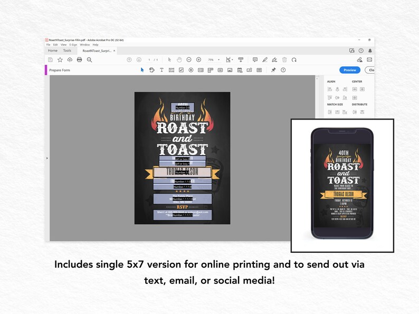The height and width of the screenshot is (314, 419).
Task: Go to the next page arrow
Action: 139,60
